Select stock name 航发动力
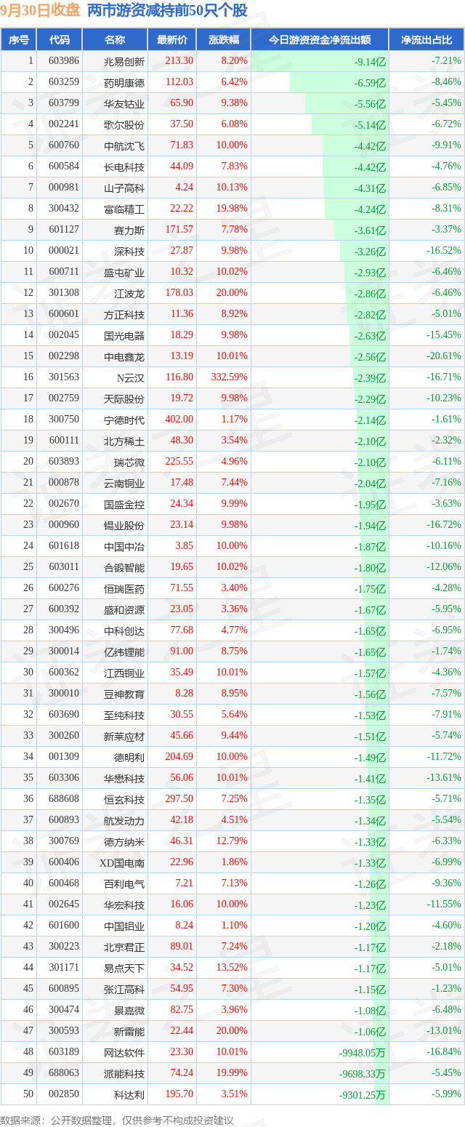Screen dimensions: 465x1127 coord(124,821)
